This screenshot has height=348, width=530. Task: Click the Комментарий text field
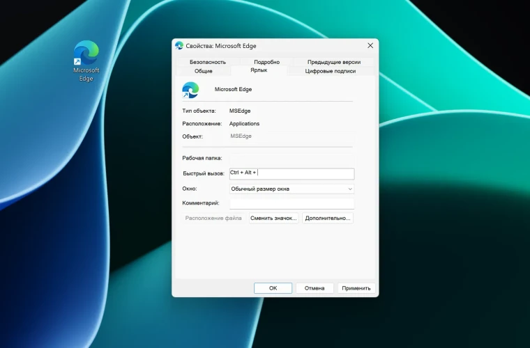coord(291,203)
